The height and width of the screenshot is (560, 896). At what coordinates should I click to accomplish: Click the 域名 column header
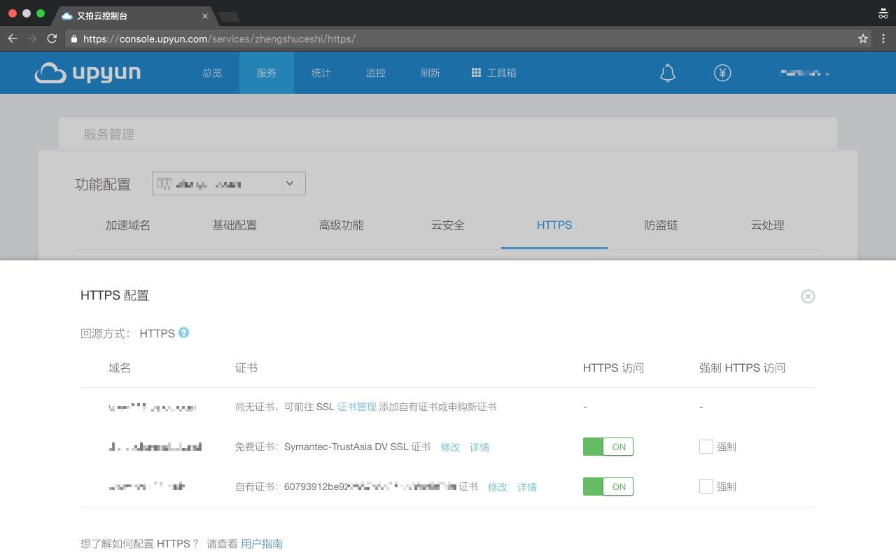[x=120, y=367]
